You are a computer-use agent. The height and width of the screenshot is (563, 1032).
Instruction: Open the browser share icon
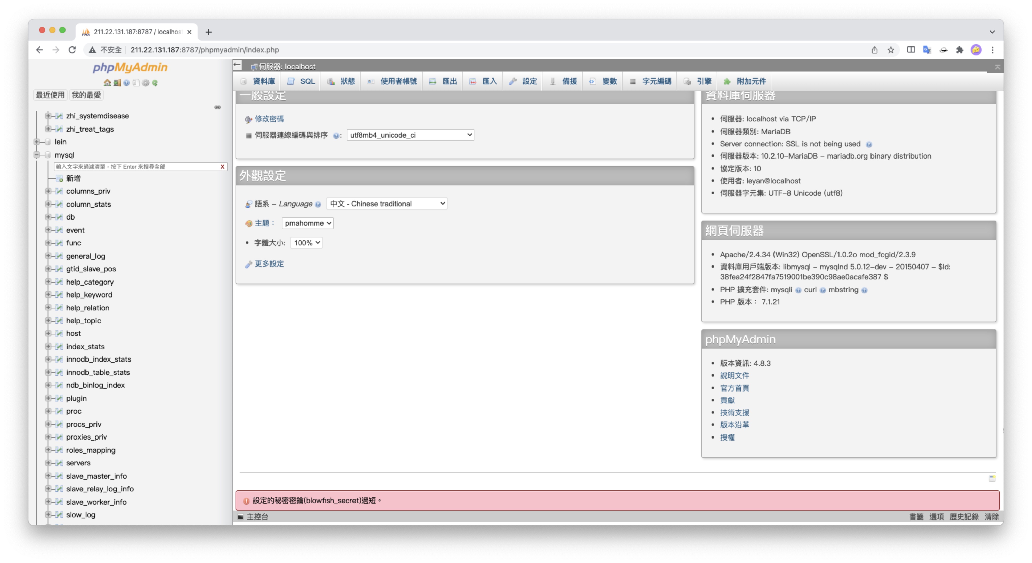tap(874, 50)
